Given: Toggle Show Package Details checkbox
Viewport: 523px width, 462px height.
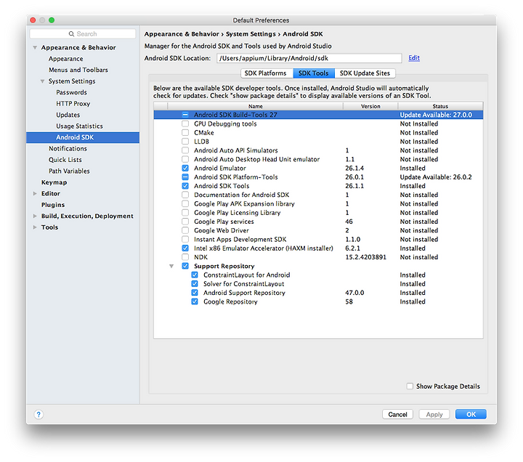Looking at the screenshot, I should (x=410, y=386).
